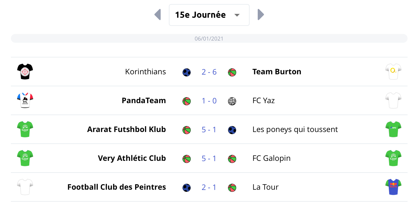This screenshot has height=209, width=416.
Task: Go to previous matchday with left arrow
Action: point(158,15)
